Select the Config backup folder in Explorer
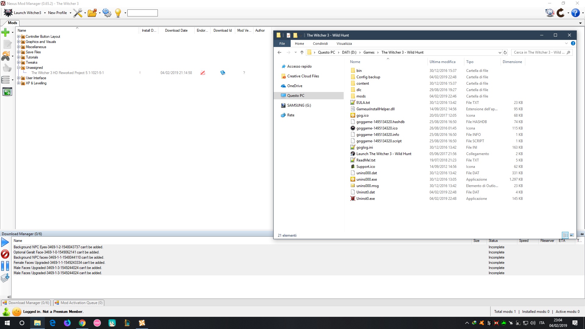 point(368,77)
